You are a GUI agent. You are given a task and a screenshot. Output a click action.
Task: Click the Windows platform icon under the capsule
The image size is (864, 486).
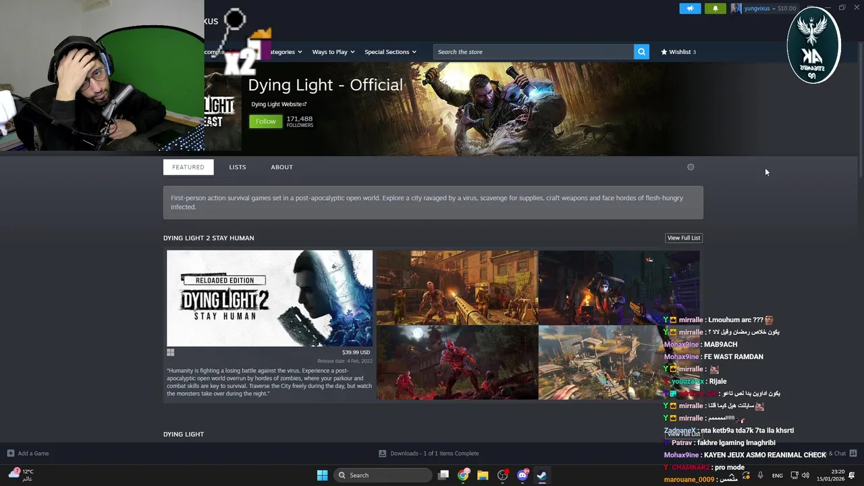coord(171,352)
